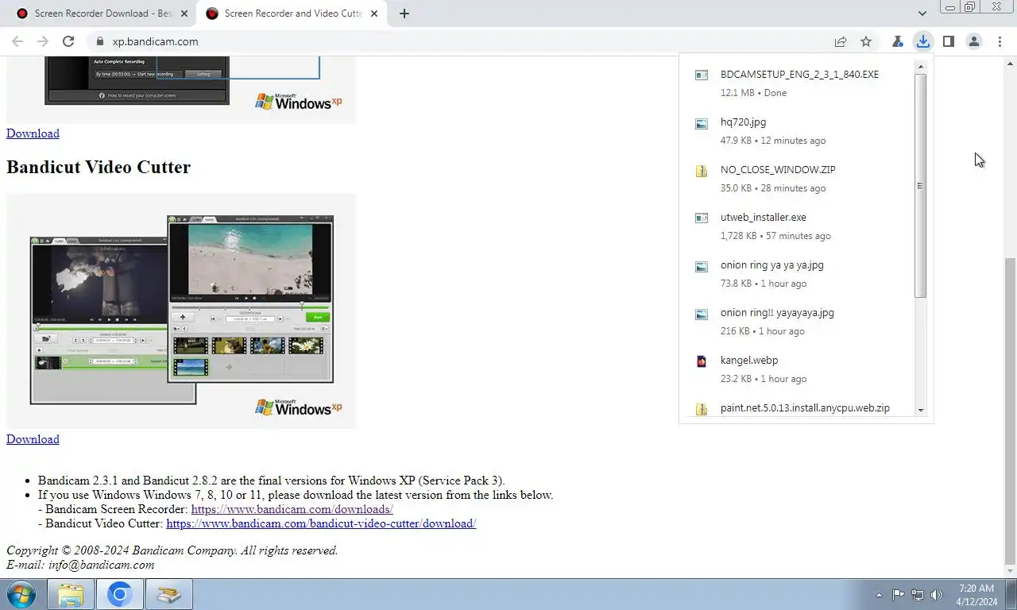Image resolution: width=1017 pixels, height=610 pixels.
Task: Click the Bandicut Video Cutter screenshot
Action: pos(181,311)
